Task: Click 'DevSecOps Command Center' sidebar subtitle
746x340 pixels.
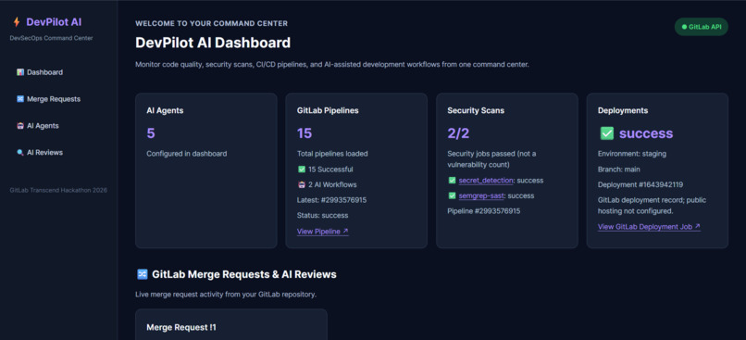Action: (52, 38)
